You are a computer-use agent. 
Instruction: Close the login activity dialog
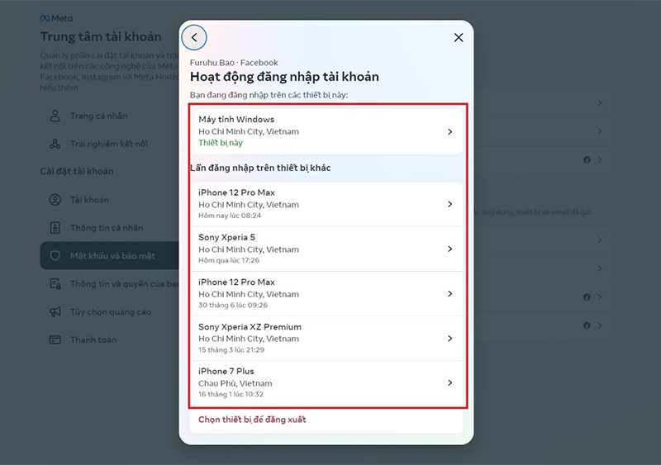(459, 37)
